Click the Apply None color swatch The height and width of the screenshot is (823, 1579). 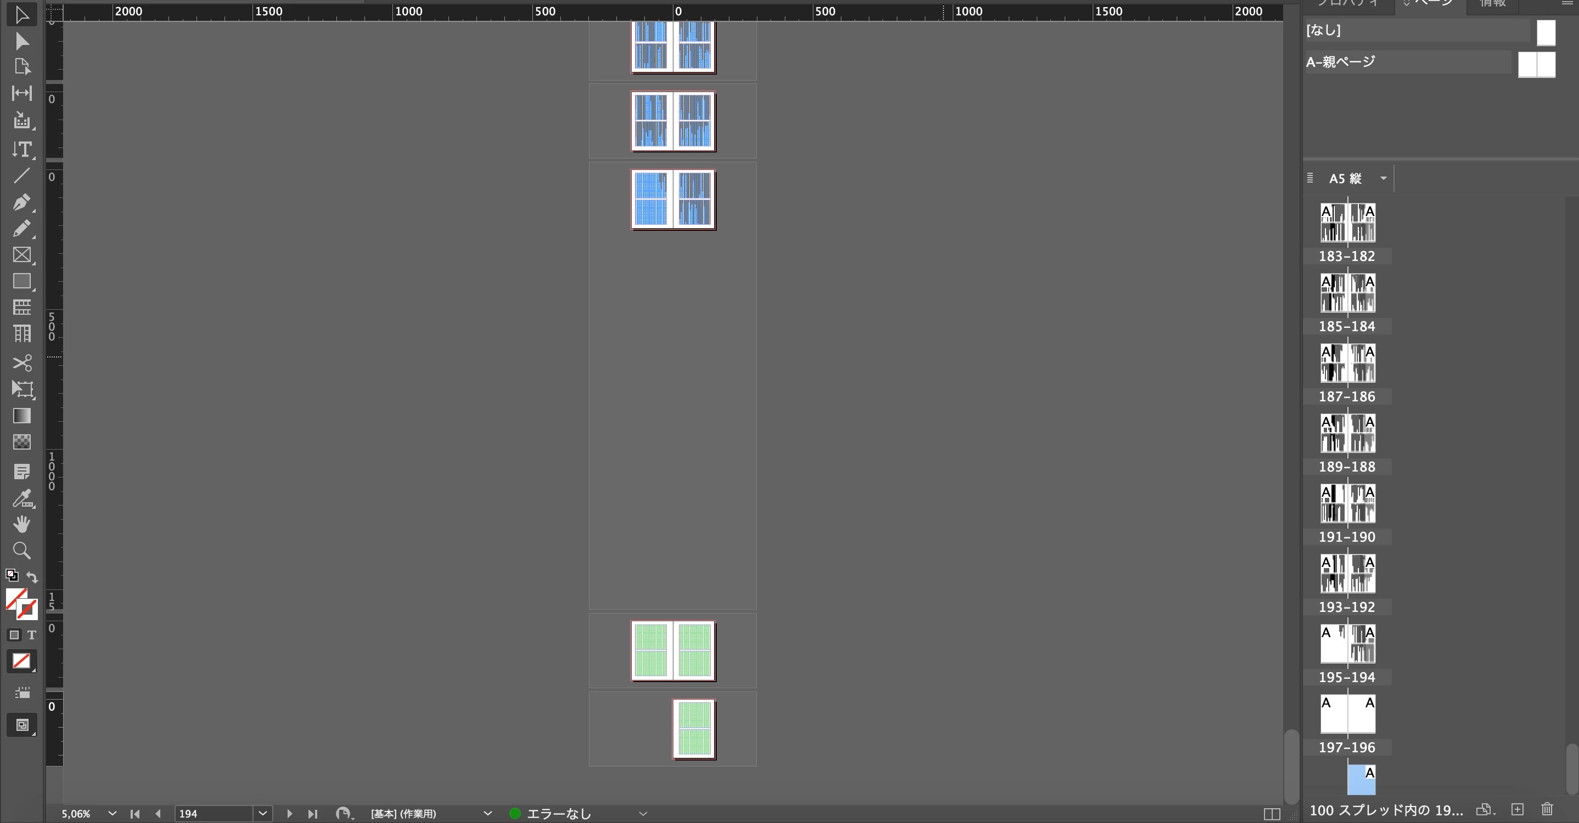(21, 661)
